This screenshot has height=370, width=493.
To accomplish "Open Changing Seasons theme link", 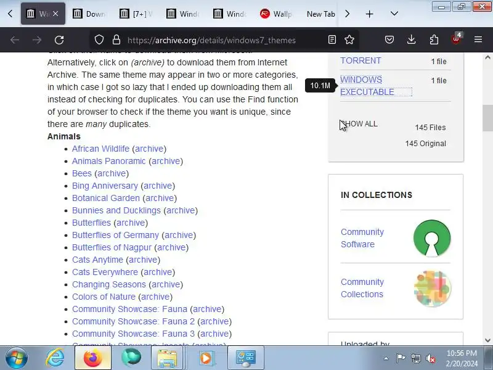I will point(109,284).
